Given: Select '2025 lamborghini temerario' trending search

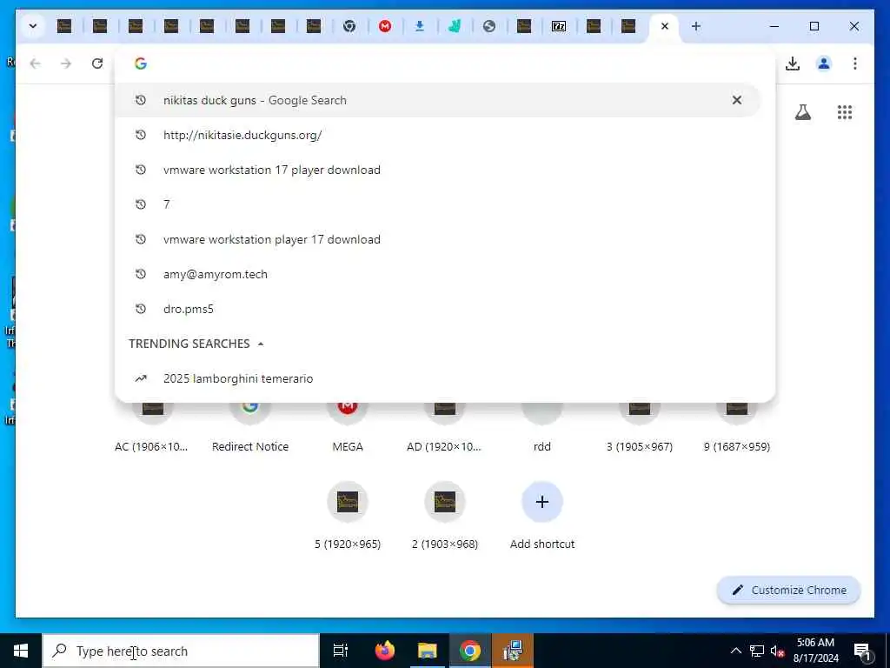Looking at the screenshot, I should (x=437, y=379).
